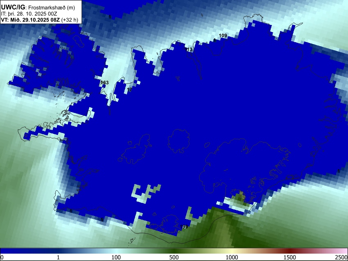Image resolution: width=348 pixels, height=261 pixels.
Task: Click the '500' tick label on the color scale
Action: (174, 257)
